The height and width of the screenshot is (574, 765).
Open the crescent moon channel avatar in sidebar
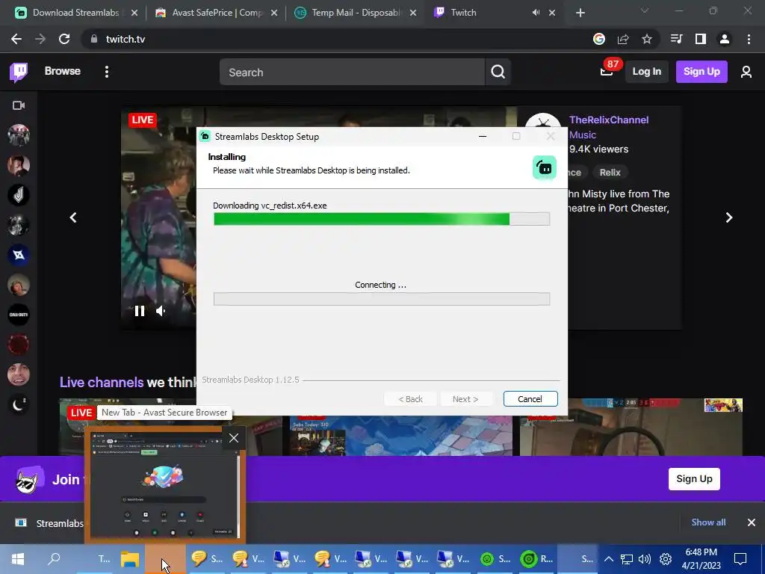point(19,404)
